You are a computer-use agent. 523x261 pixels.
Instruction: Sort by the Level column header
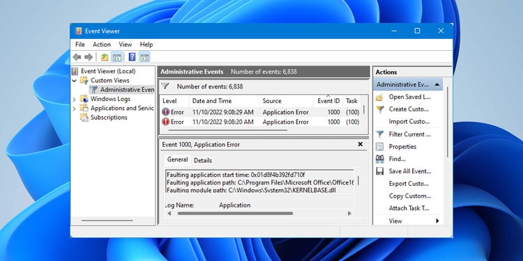(x=175, y=100)
